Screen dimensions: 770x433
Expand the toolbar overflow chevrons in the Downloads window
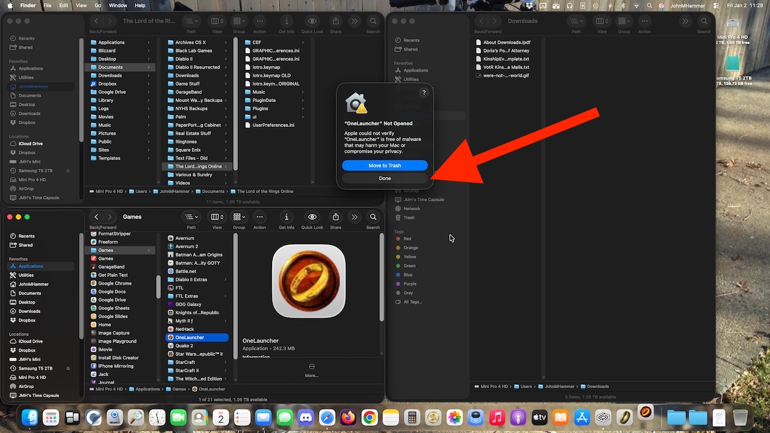pos(685,21)
